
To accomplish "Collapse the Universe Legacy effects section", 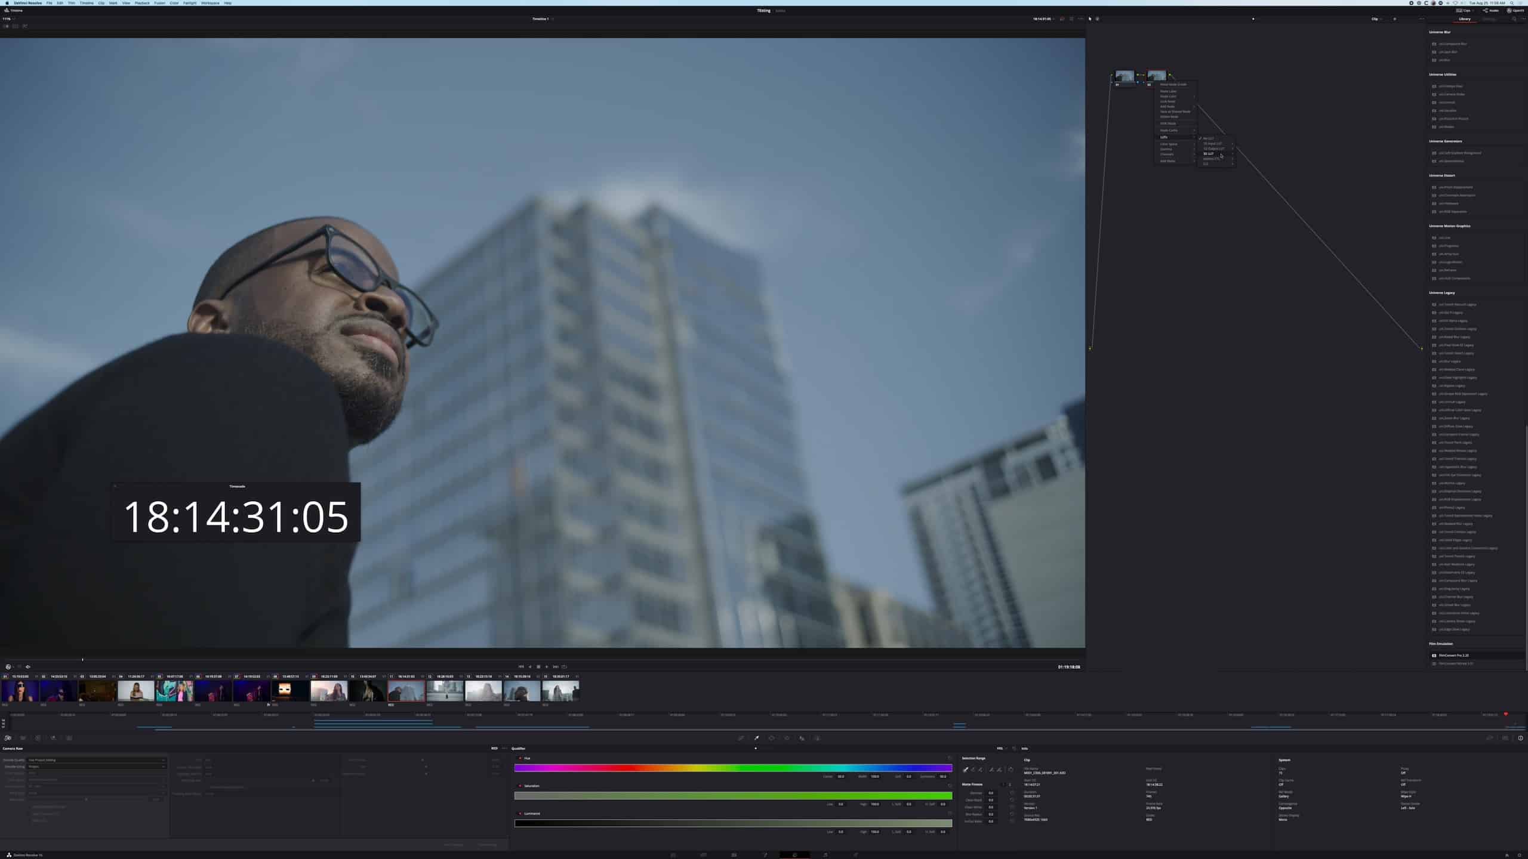I will [1441, 293].
